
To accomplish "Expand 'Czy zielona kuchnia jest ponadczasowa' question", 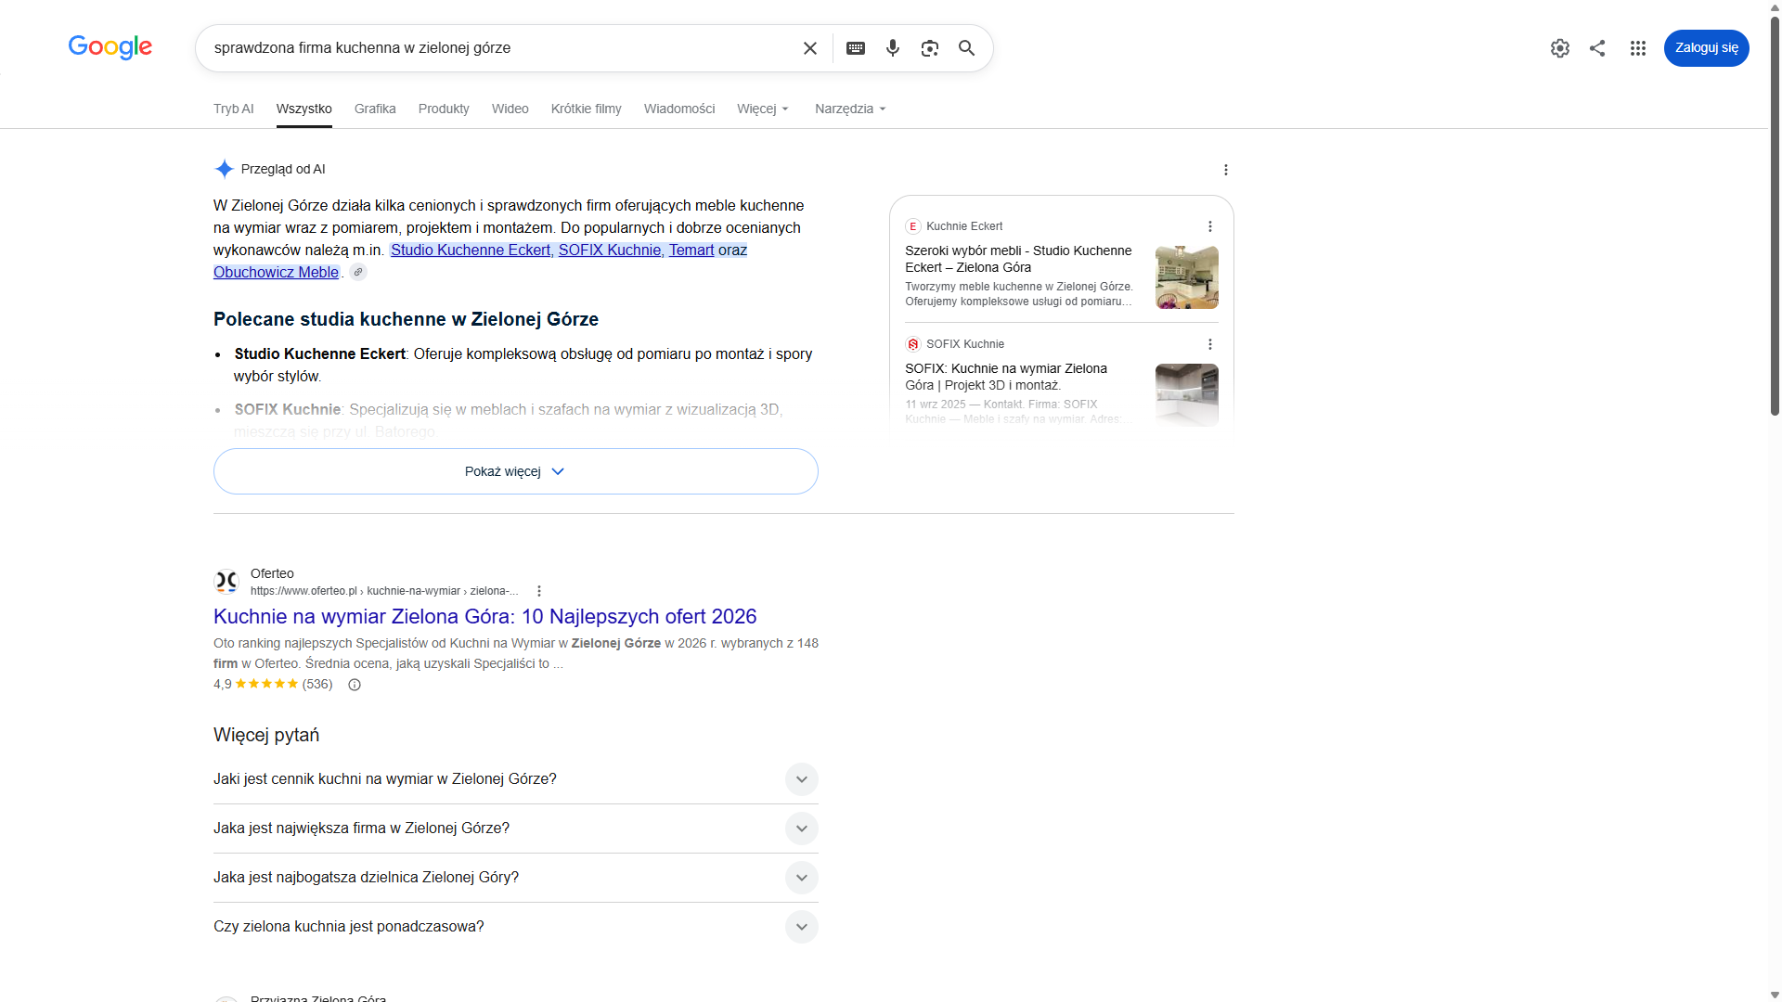I will pyautogui.click(x=516, y=927).
